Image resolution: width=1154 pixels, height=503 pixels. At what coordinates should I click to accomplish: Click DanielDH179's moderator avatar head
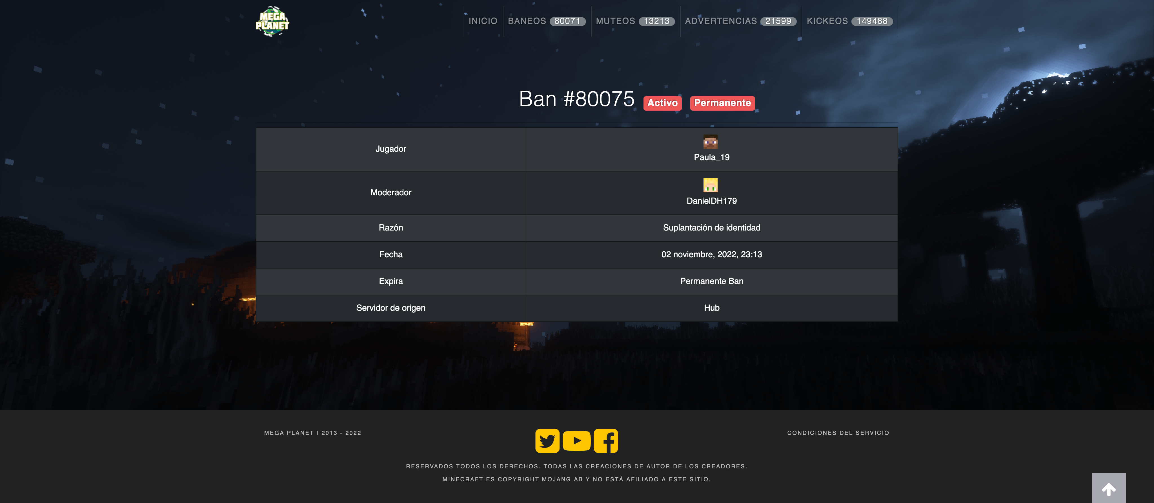coord(710,185)
